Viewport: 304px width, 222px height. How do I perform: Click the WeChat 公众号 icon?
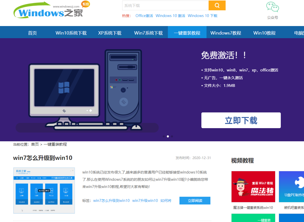(272, 6)
